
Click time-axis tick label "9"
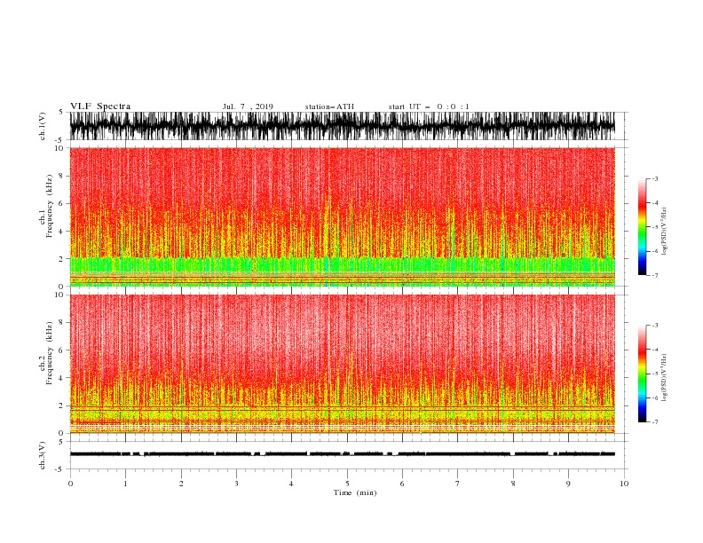[568, 484]
